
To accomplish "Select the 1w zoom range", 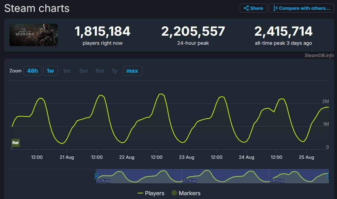I will point(50,71).
